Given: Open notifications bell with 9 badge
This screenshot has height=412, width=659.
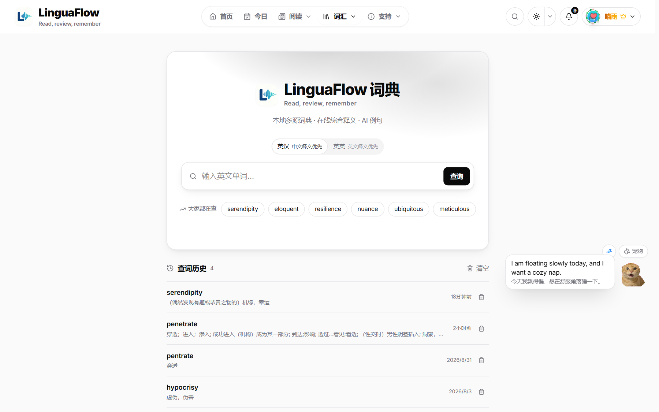Looking at the screenshot, I should pyautogui.click(x=569, y=16).
